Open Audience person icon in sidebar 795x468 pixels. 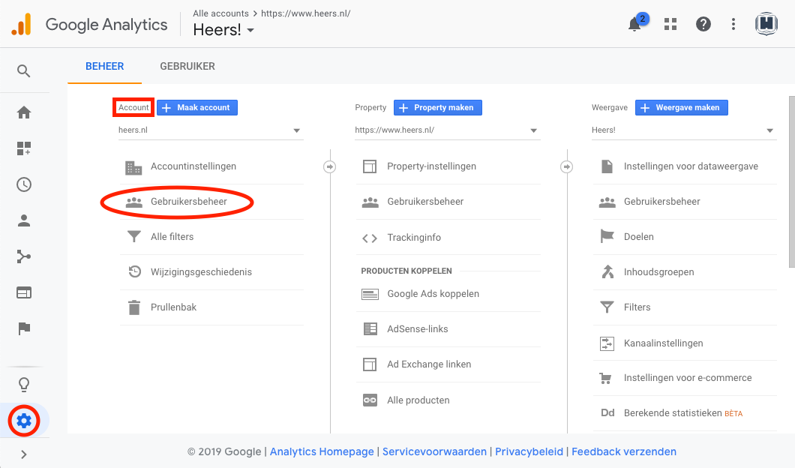[24, 220]
